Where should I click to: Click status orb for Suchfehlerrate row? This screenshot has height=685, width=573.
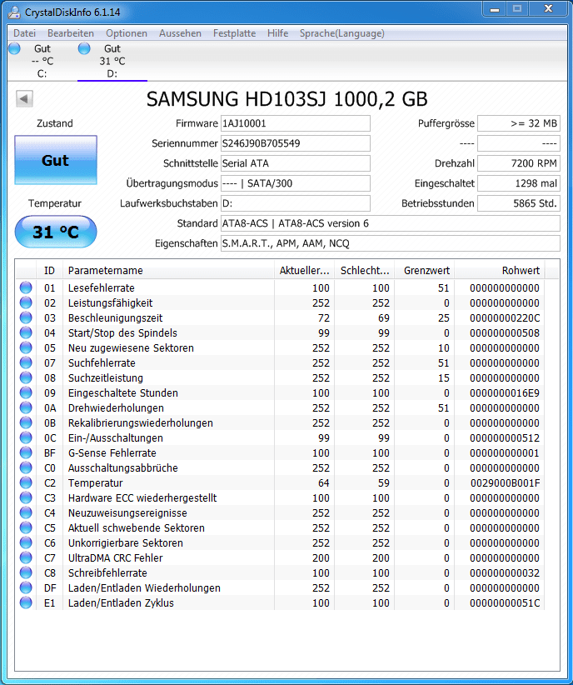tap(26, 362)
